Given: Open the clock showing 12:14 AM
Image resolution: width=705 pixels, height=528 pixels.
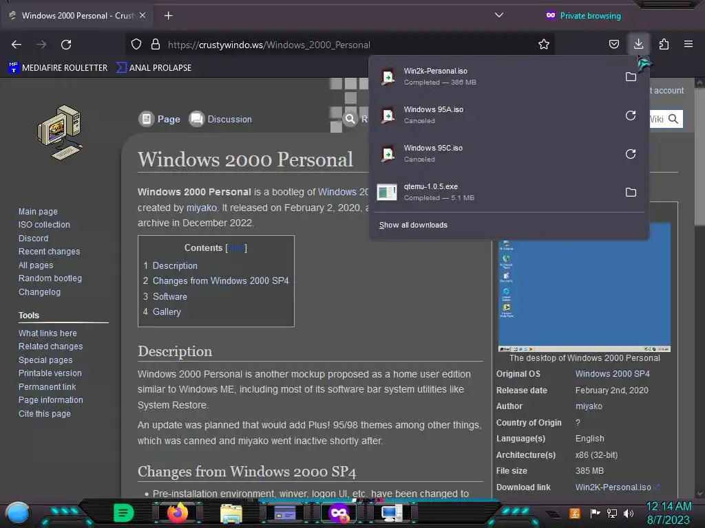Looking at the screenshot, I should tap(669, 513).
